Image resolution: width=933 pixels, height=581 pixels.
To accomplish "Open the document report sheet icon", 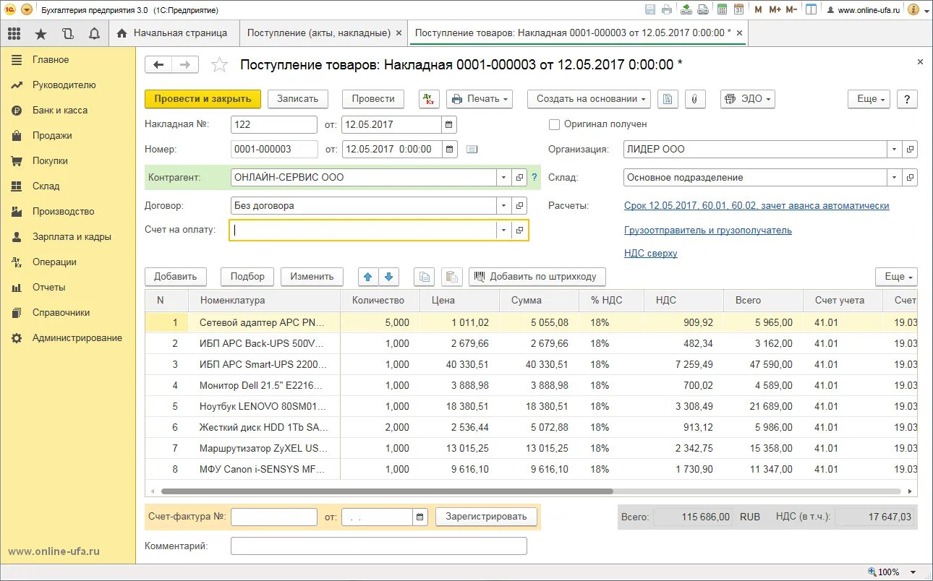I will click(668, 99).
